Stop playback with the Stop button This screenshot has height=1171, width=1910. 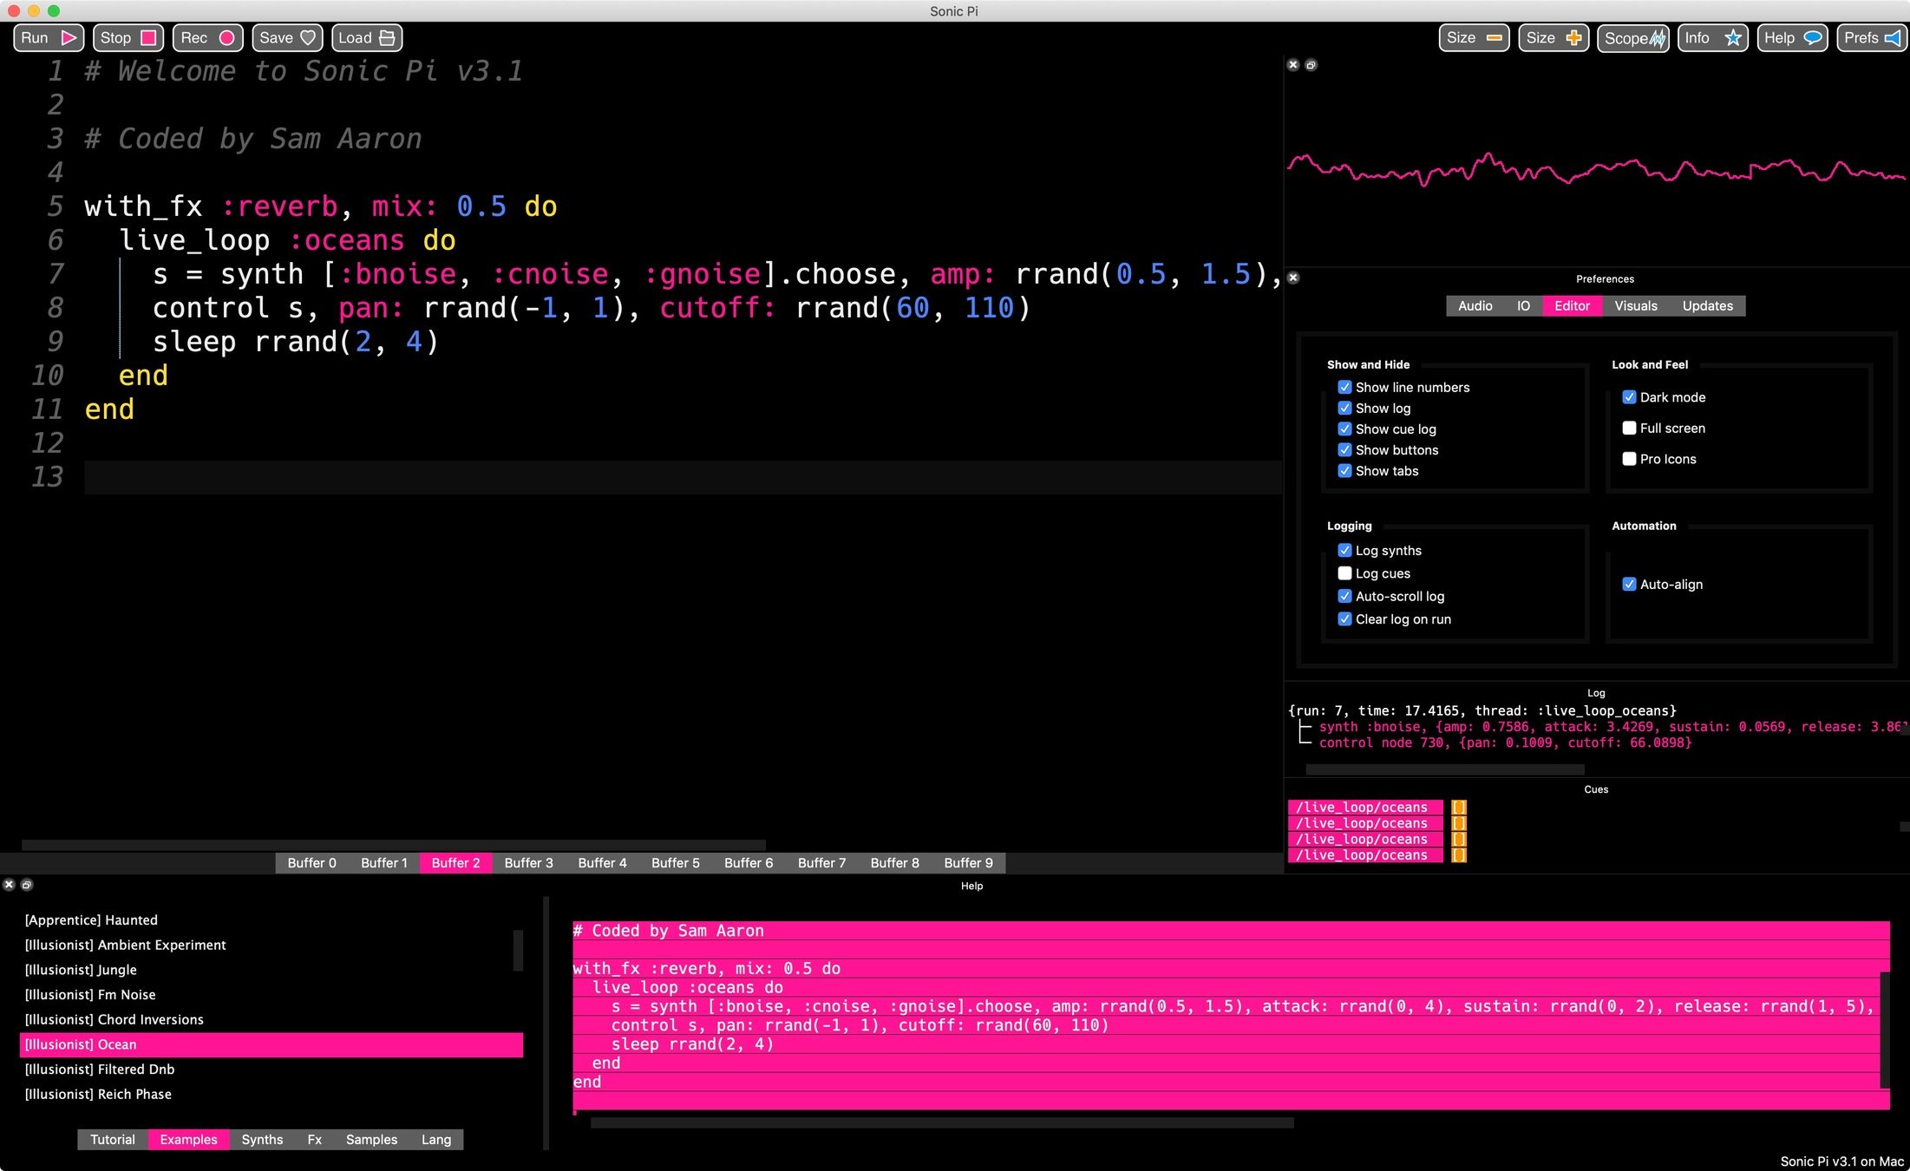tap(128, 38)
